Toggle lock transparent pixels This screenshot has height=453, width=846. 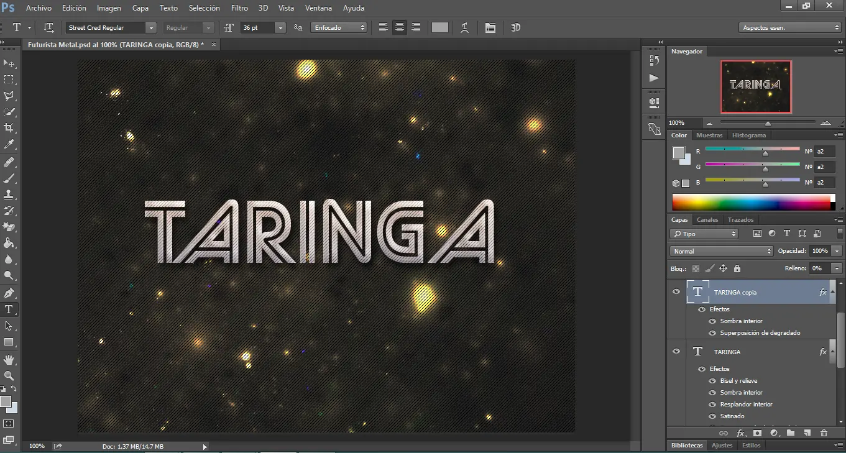point(696,268)
